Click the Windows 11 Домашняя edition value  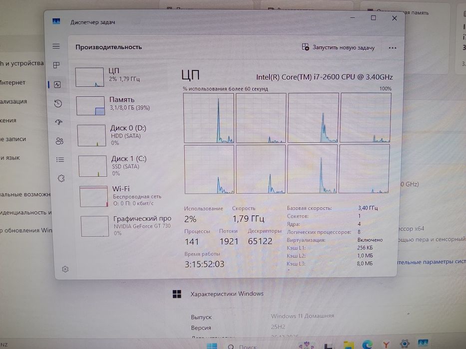303,316
